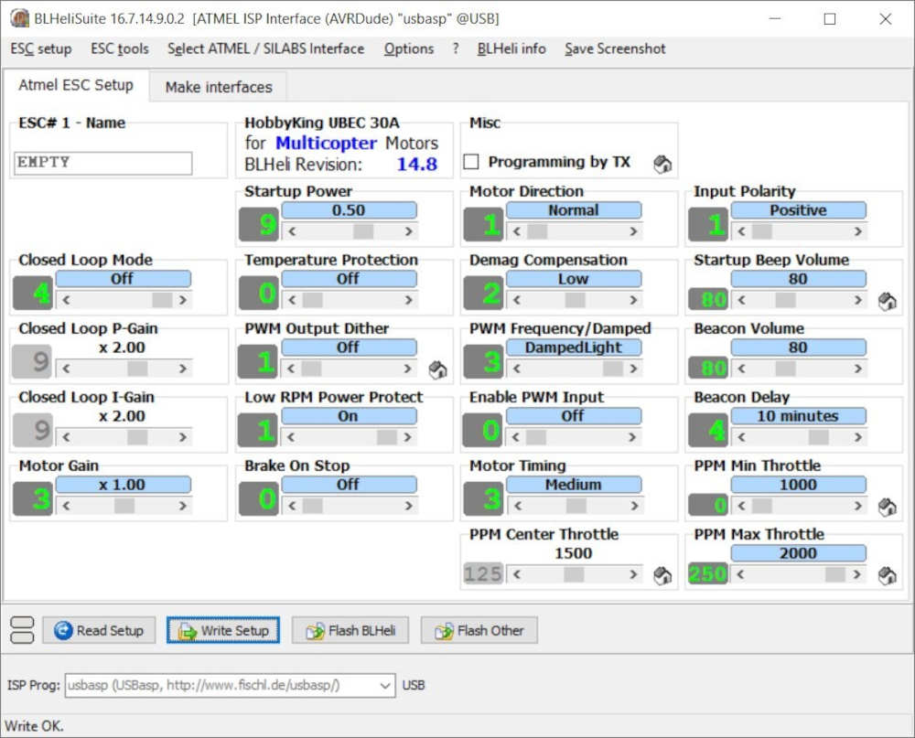This screenshot has height=738, width=915.
Task: Click the Flash Other button
Action: (x=479, y=631)
